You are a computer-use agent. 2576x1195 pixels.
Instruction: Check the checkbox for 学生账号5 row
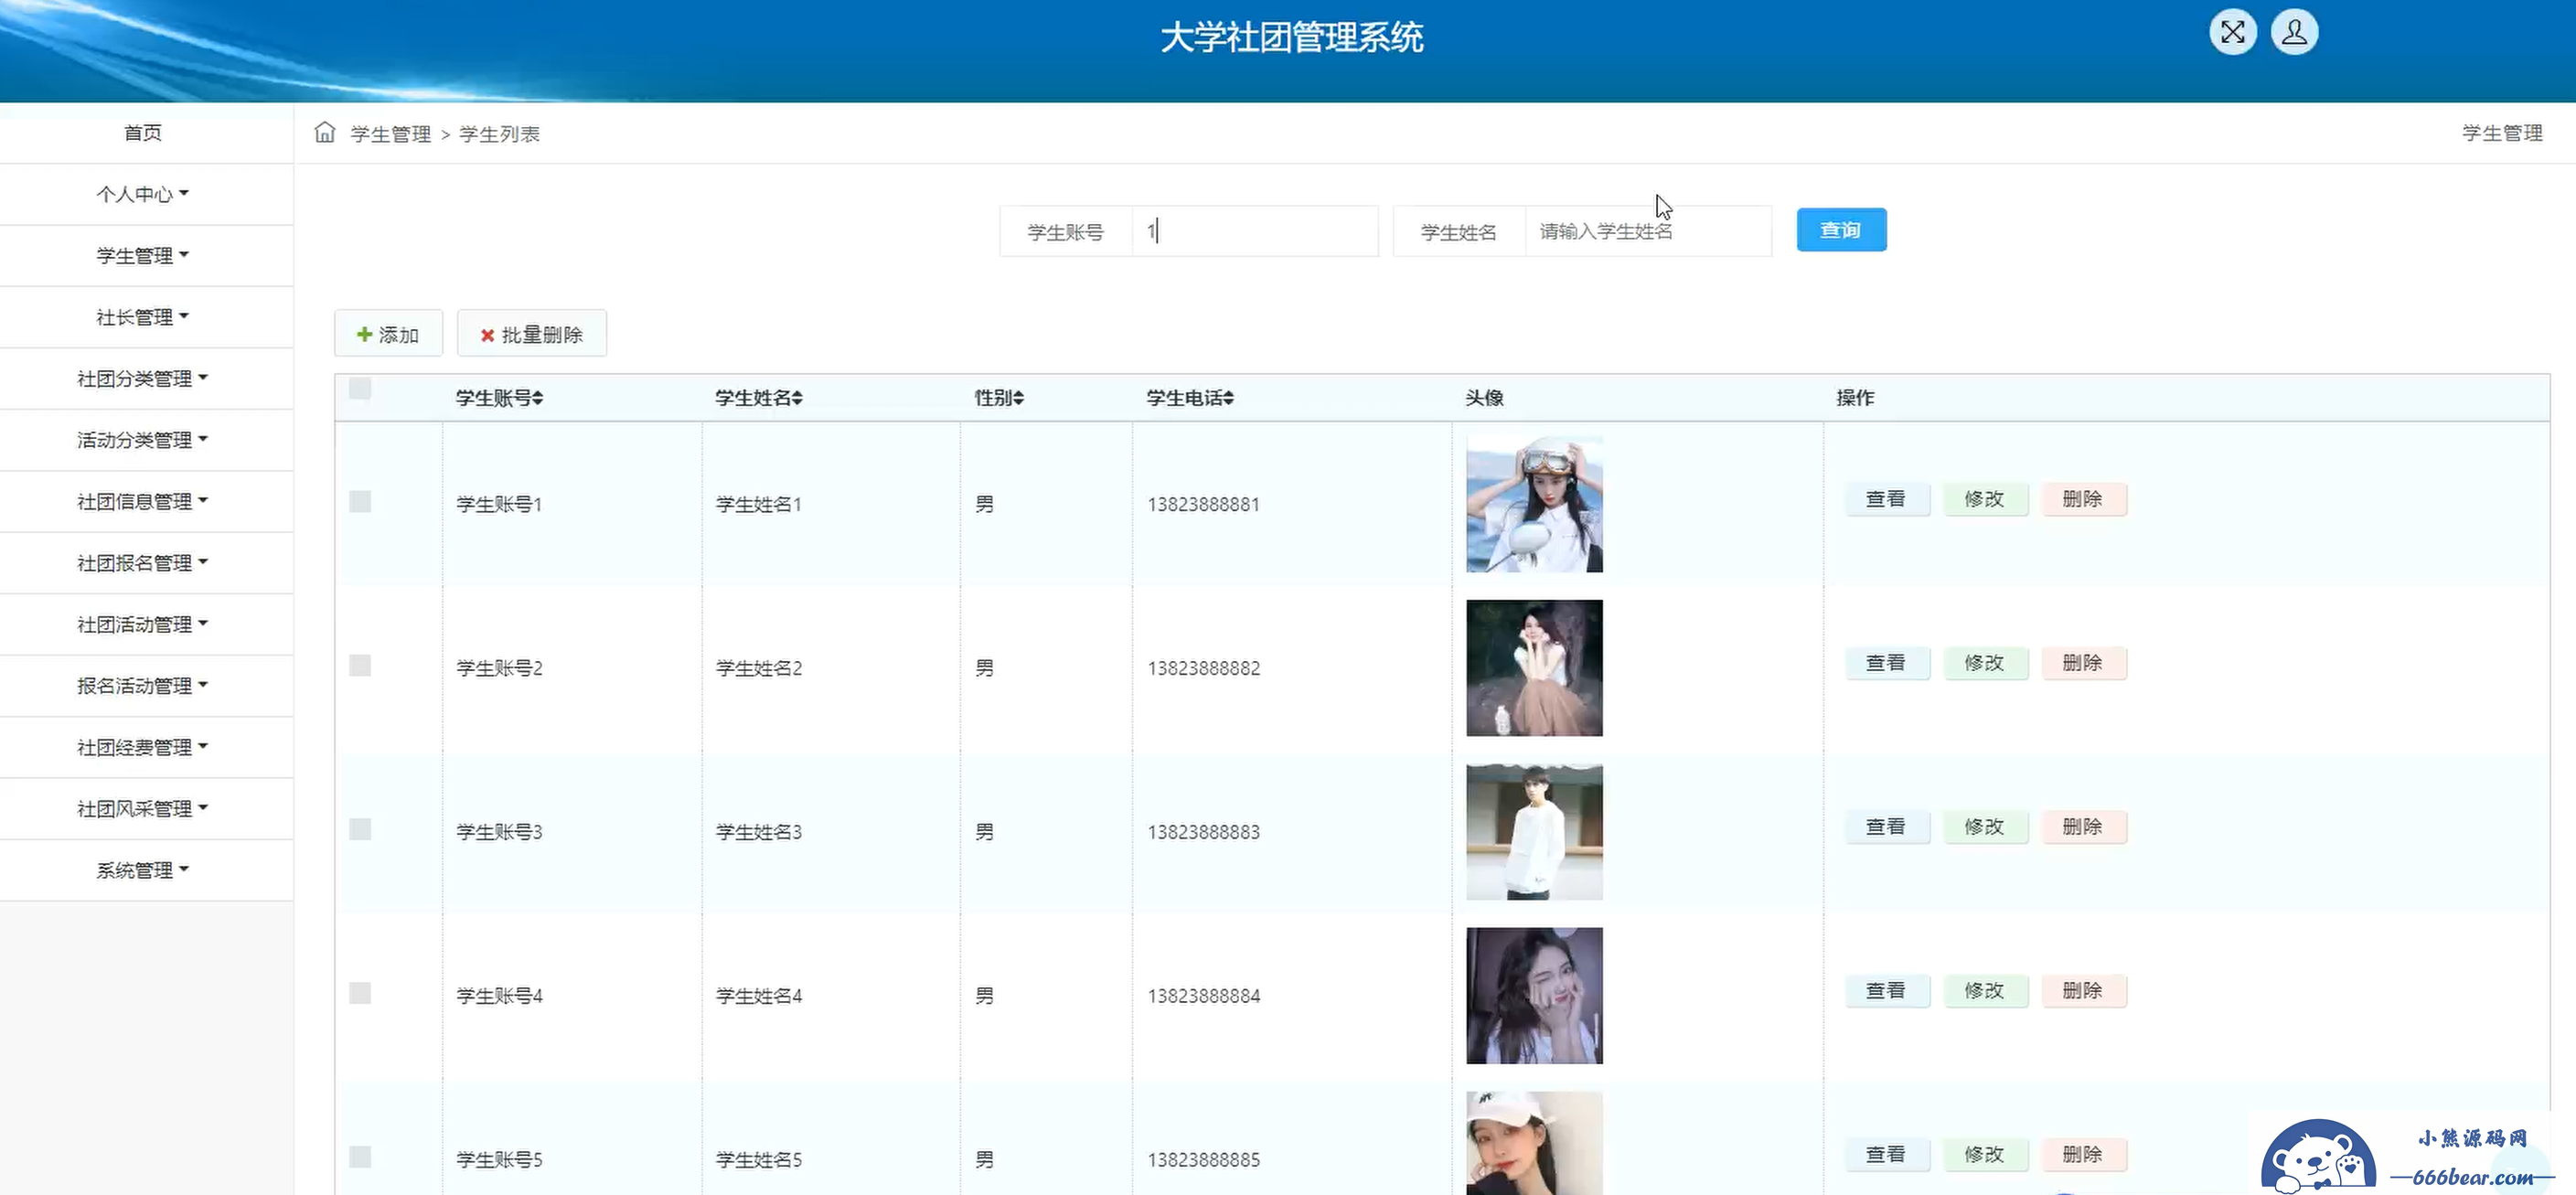pyautogui.click(x=360, y=1157)
